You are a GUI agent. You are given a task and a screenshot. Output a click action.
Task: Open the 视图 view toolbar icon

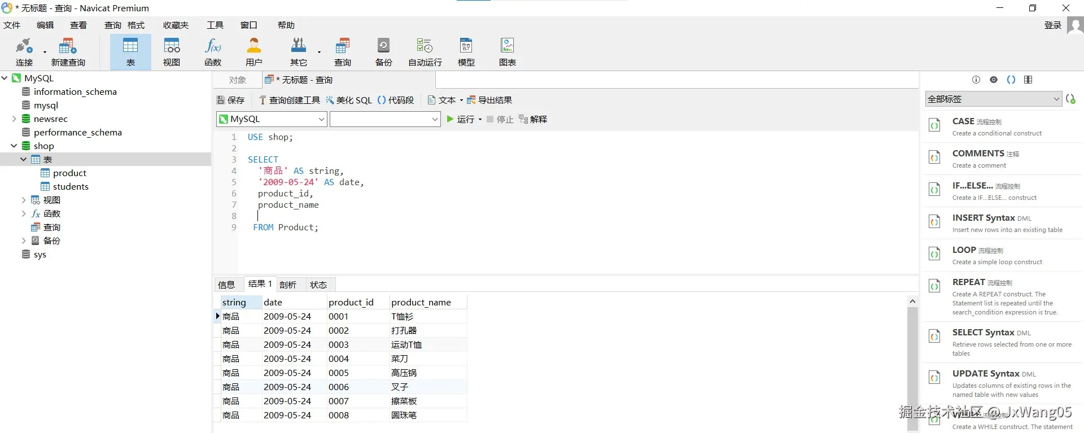point(172,51)
